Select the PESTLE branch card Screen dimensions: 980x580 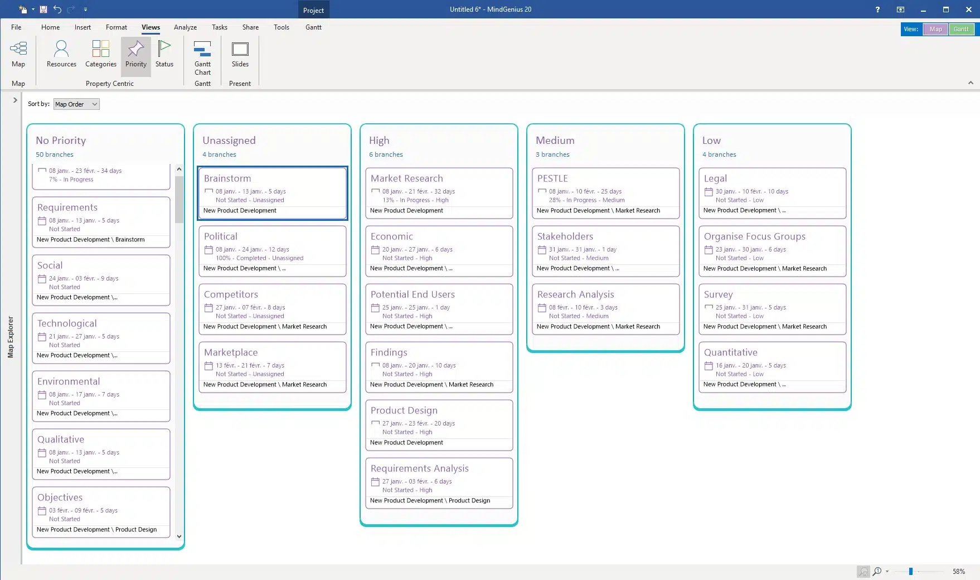605,192
